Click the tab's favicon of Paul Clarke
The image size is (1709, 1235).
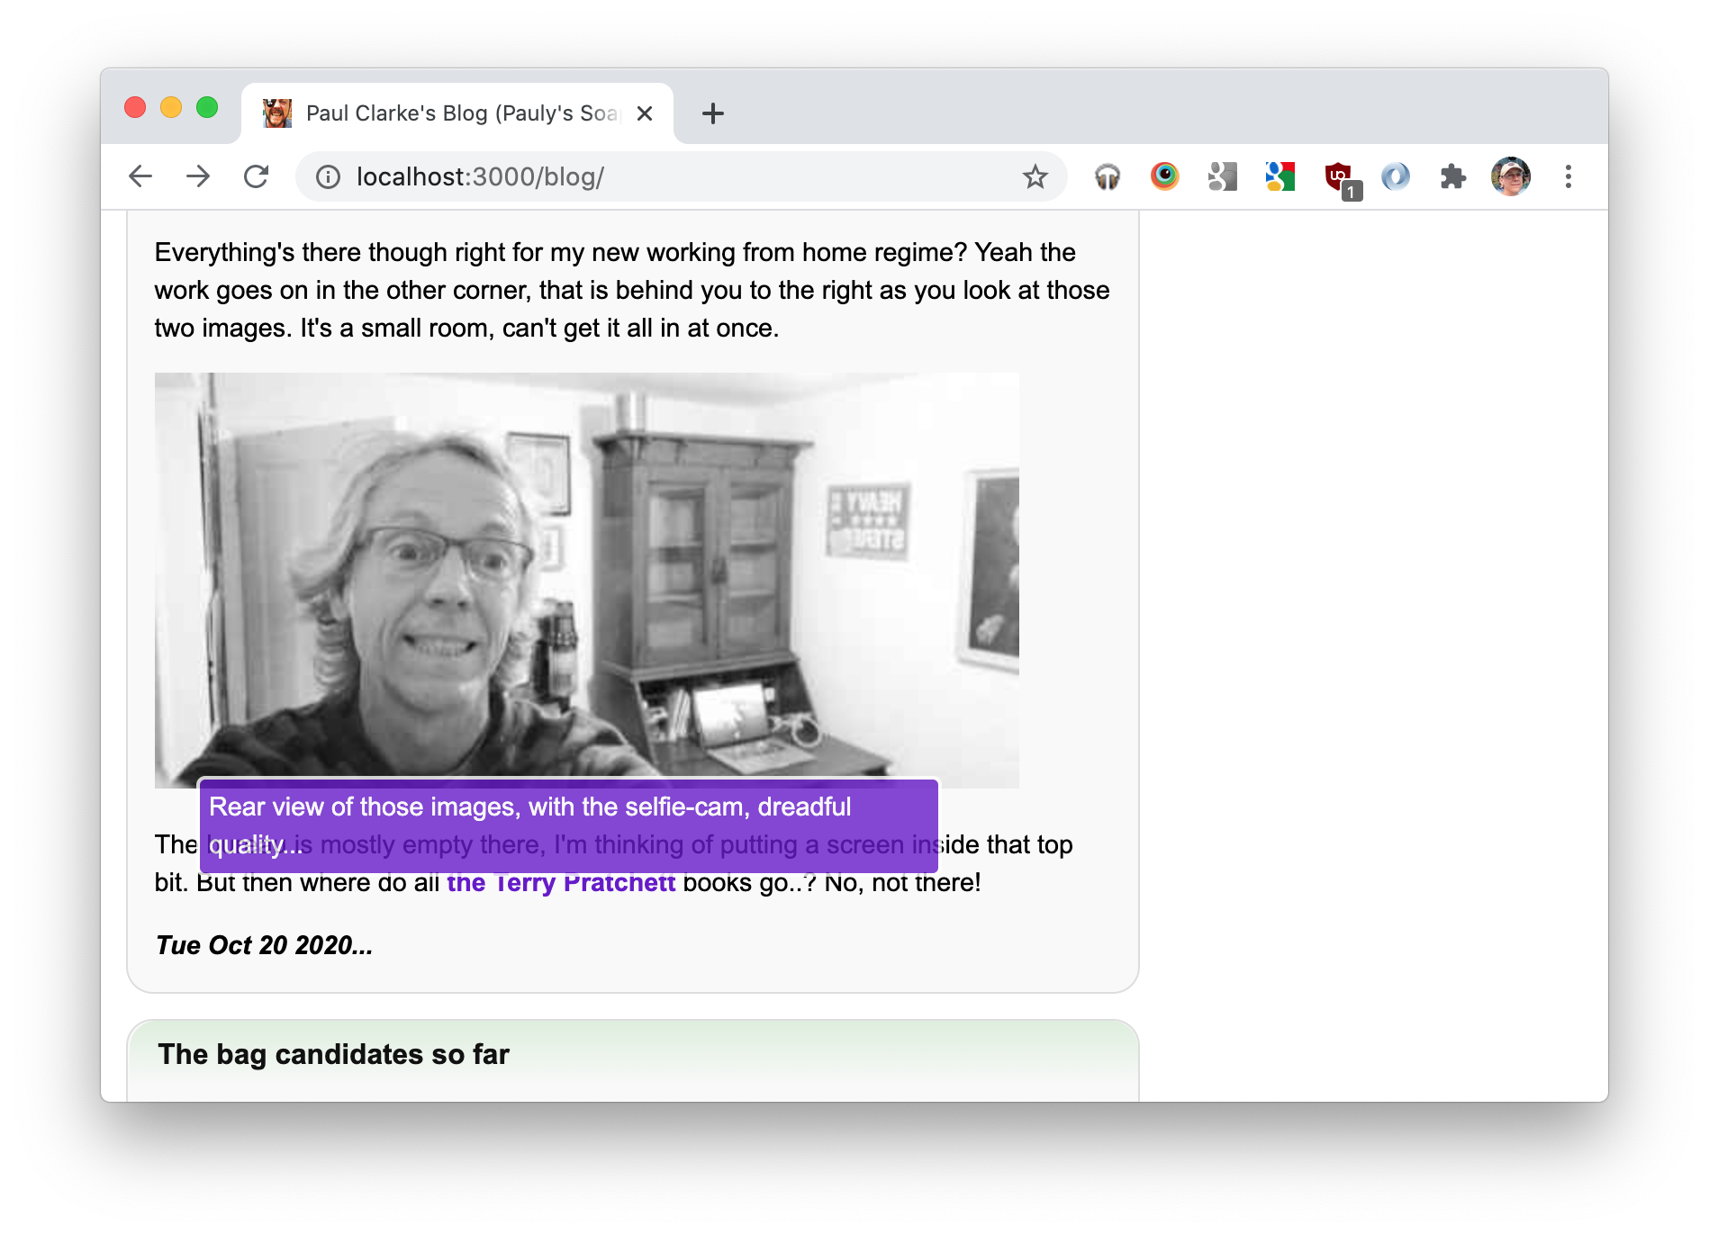[x=277, y=113]
